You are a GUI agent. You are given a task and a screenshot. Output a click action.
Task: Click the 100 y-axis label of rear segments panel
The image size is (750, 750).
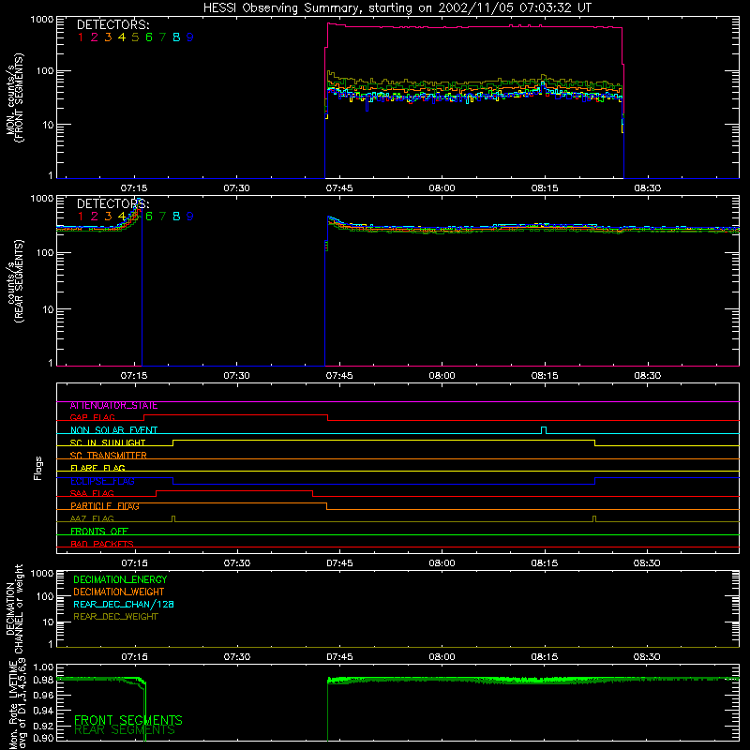tap(45, 252)
